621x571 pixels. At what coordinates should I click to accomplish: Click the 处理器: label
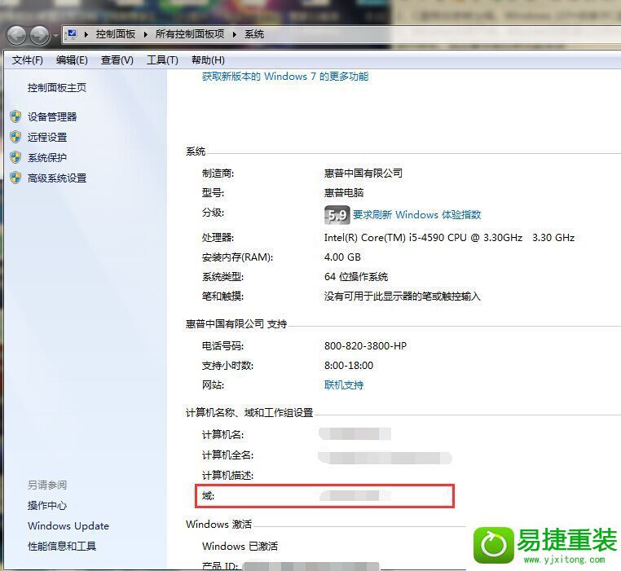tap(218, 238)
